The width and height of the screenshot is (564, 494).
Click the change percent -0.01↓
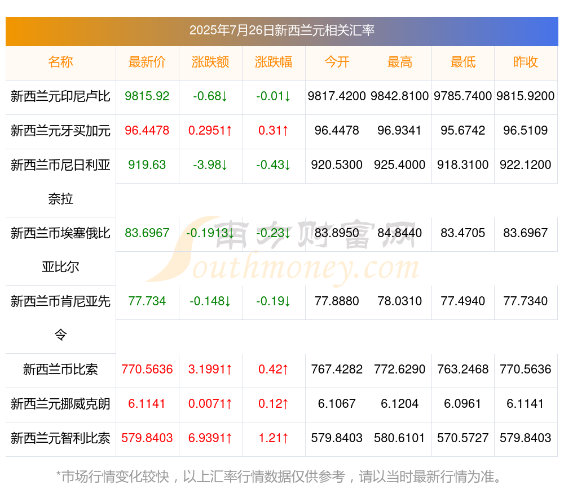point(274,96)
